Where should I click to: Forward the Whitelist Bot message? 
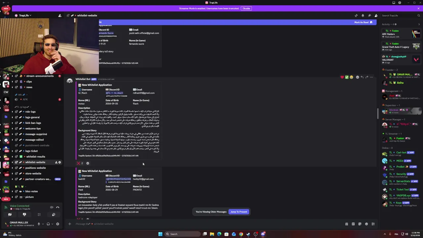(367, 77)
